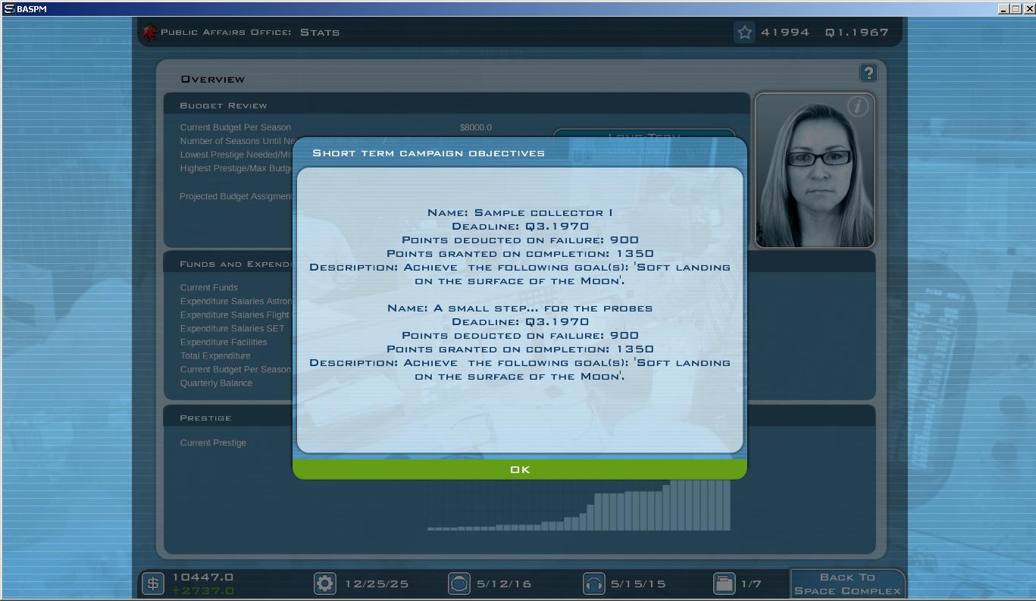1036x601 pixels.
Task: Click the 12/25/25 SET staff count
Action: pos(377,584)
